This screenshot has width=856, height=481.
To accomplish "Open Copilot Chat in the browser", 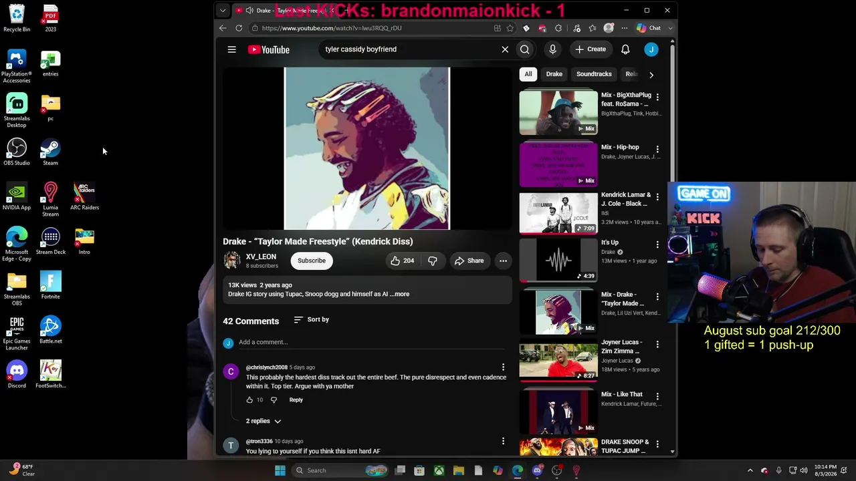I will 649,28.
